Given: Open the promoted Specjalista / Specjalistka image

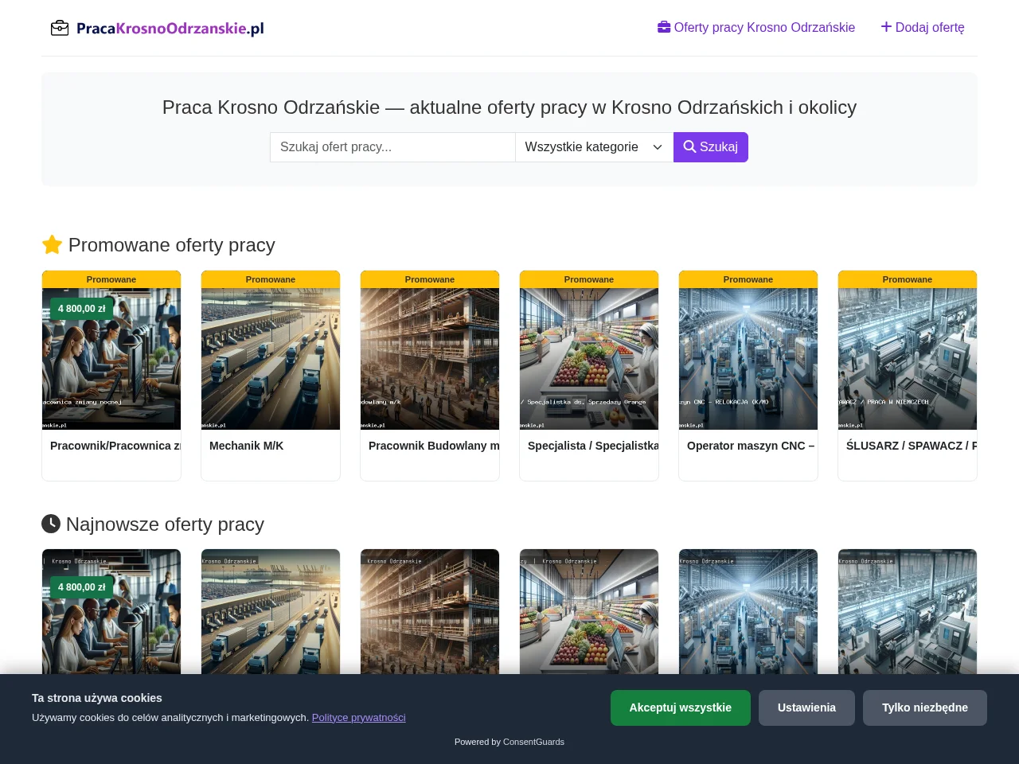Looking at the screenshot, I should 589,359.
